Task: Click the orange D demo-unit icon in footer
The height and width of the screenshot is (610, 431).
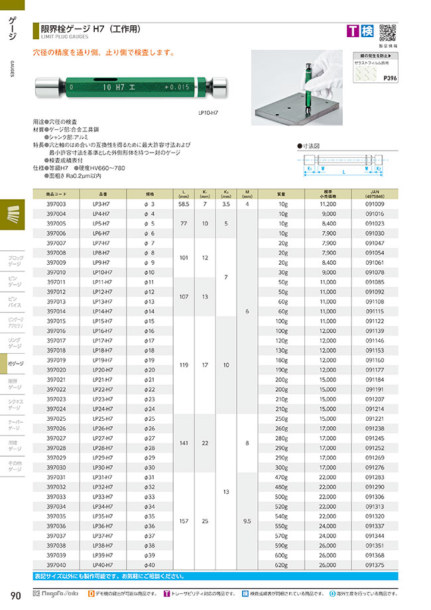Action: click(92, 593)
